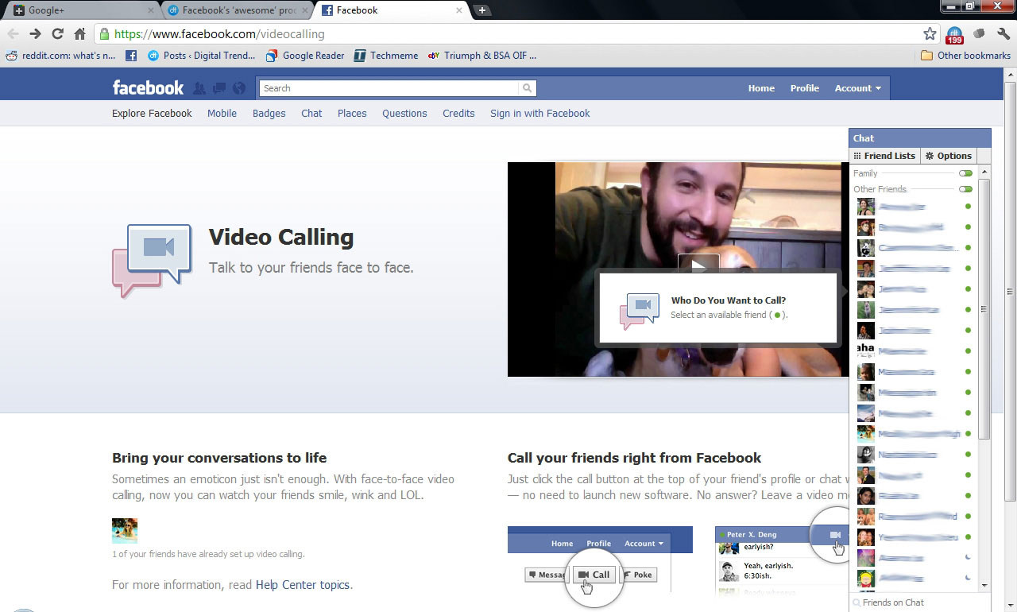Play the video calling demo video

pyautogui.click(x=698, y=266)
